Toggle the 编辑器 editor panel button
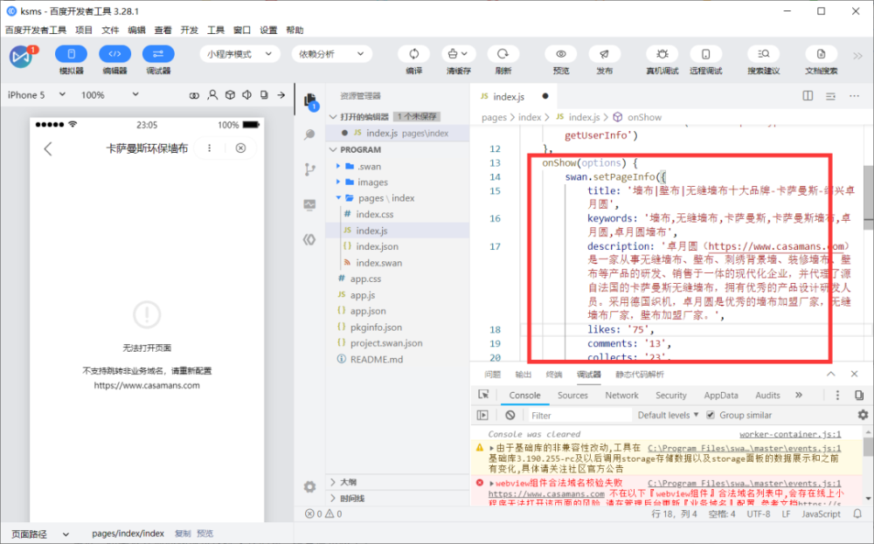Screen dimensions: 874x544 pos(114,54)
